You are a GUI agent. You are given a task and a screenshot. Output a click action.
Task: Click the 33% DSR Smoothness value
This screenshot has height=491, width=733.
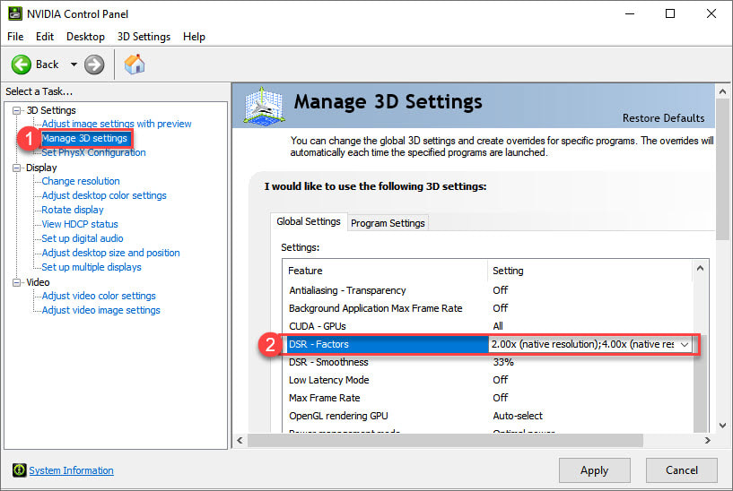(x=503, y=362)
